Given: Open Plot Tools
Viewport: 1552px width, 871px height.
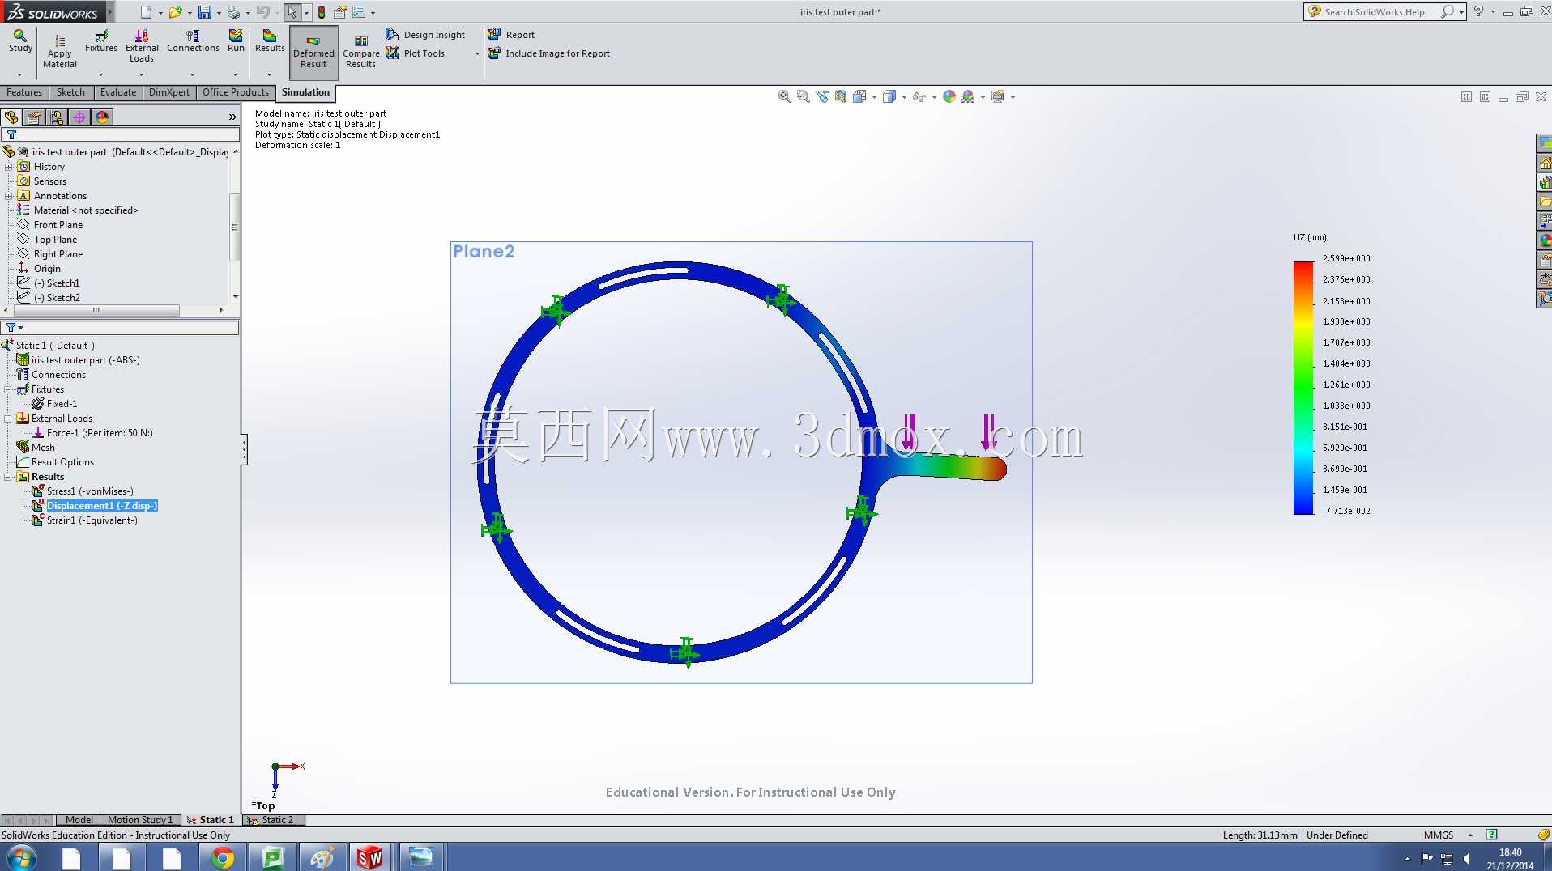Looking at the screenshot, I should pyautogui.click(x=416, y=53).
